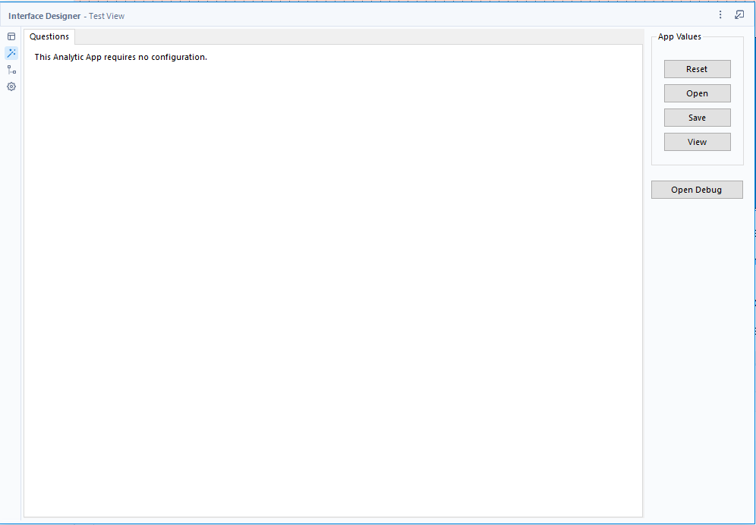This screenshot has width=756, height=525.
Task: Save the current app values
Action: [x=697, y=117]
